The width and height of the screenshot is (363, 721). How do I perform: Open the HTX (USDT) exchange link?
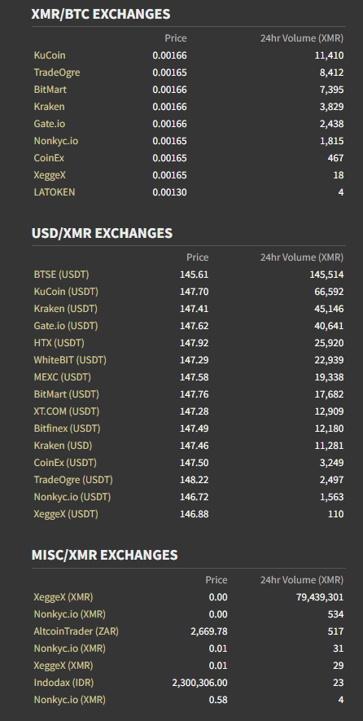(x=59, y=343)
